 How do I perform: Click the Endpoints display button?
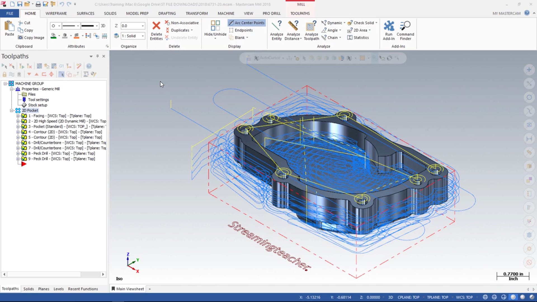241,30
